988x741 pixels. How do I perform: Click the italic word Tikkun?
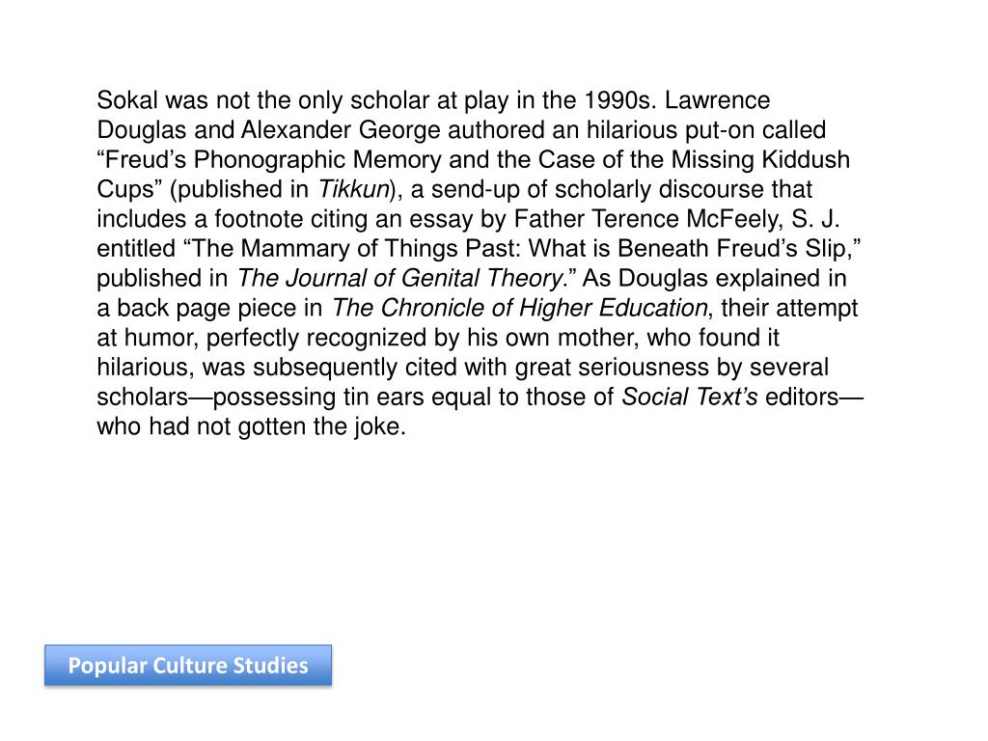point(353,189)
